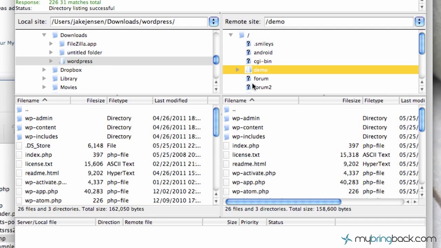Click the file icon of local license.txt

pos(19,164)
